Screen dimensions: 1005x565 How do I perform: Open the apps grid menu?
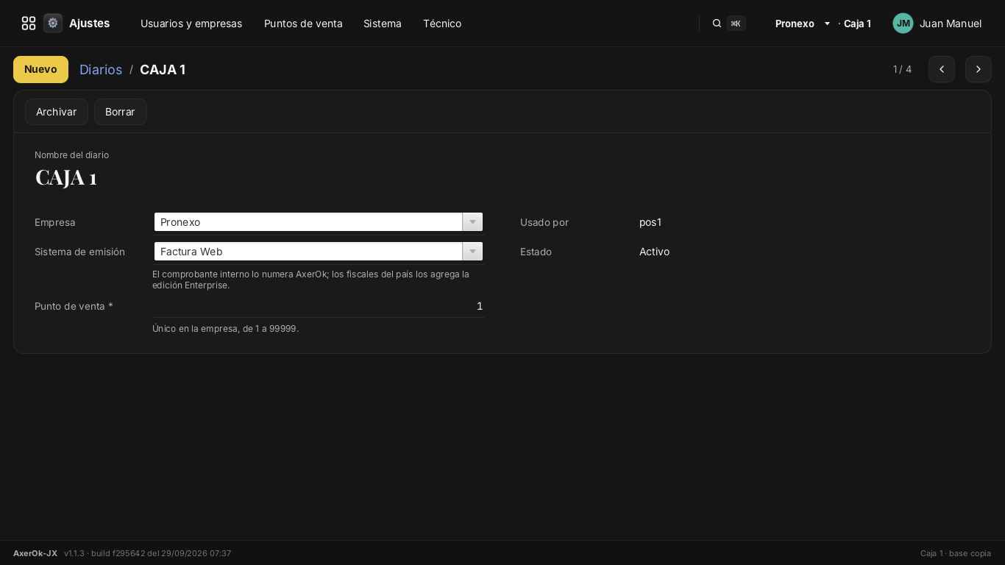coord(29,24)
